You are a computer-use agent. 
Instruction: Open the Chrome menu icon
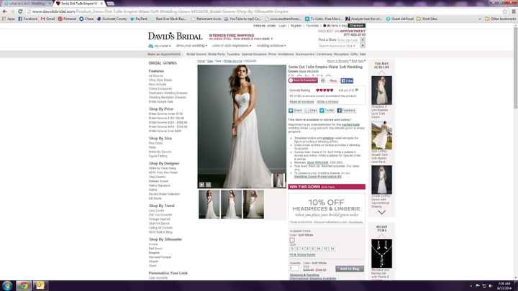(514, 11)
